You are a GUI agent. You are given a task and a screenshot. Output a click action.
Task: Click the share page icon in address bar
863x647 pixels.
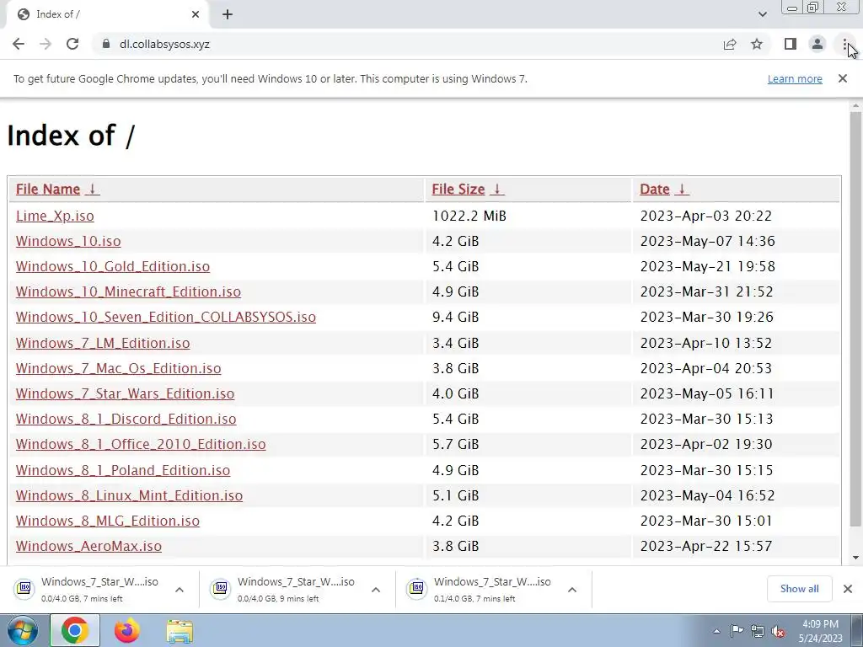pos(730,44)
